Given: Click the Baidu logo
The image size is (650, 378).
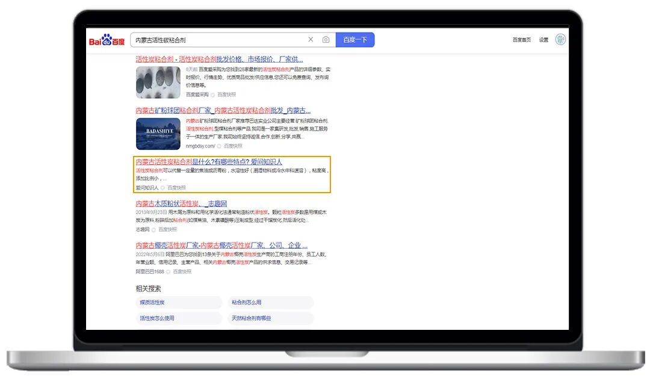Looking at the screenshot, I should pyautogui.click(x=107, y=40).
